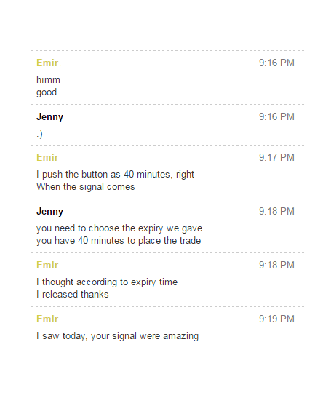
Task: Click the ':)' smiley message
Action: (39, 134)
